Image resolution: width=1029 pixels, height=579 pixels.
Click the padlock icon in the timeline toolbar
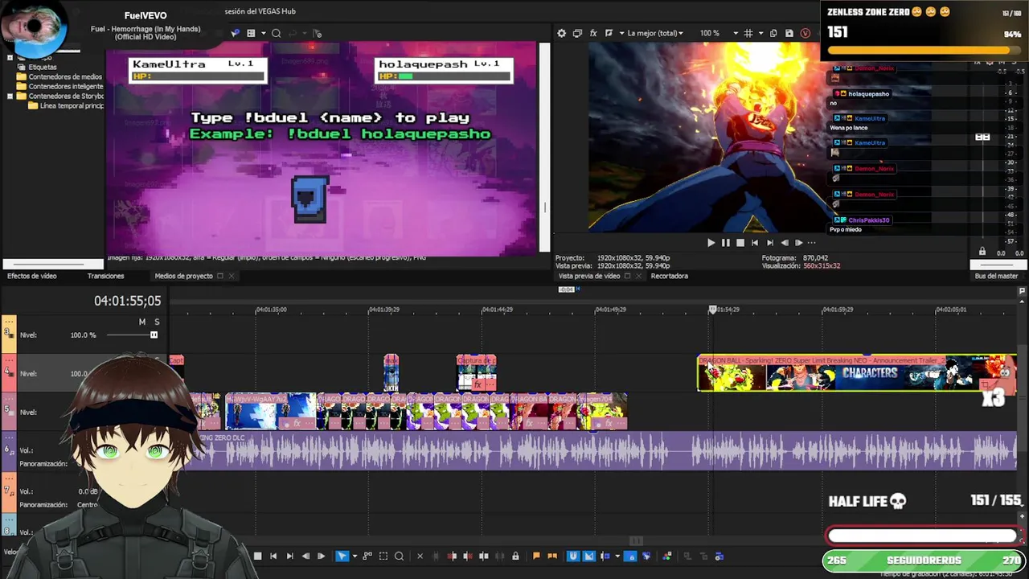515,556
